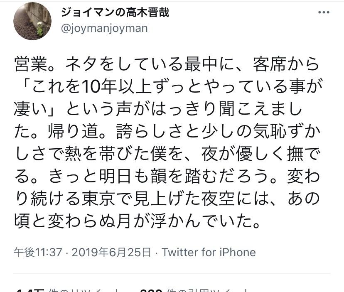This screenshot has width=344, height=292.
Task: Open the three-dot more options menu
Action: (x=324, y=12)
